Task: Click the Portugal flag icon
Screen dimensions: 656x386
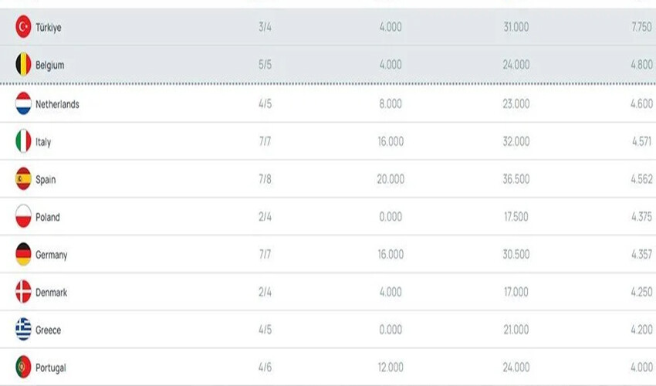Action: 23,367
